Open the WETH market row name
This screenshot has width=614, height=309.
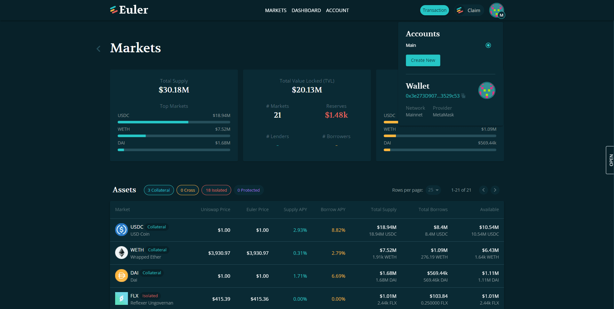coord(137,250)
